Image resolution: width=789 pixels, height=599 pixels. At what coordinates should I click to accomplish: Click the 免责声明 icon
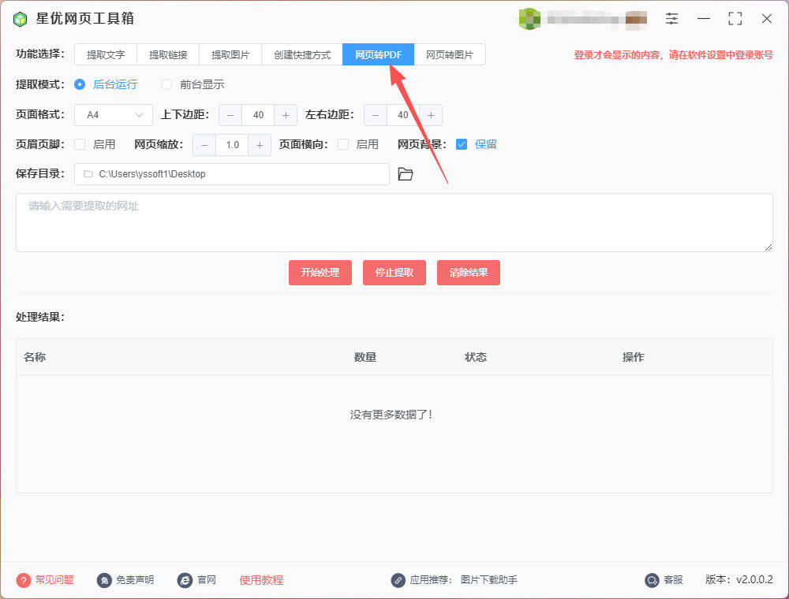point(107,579)
